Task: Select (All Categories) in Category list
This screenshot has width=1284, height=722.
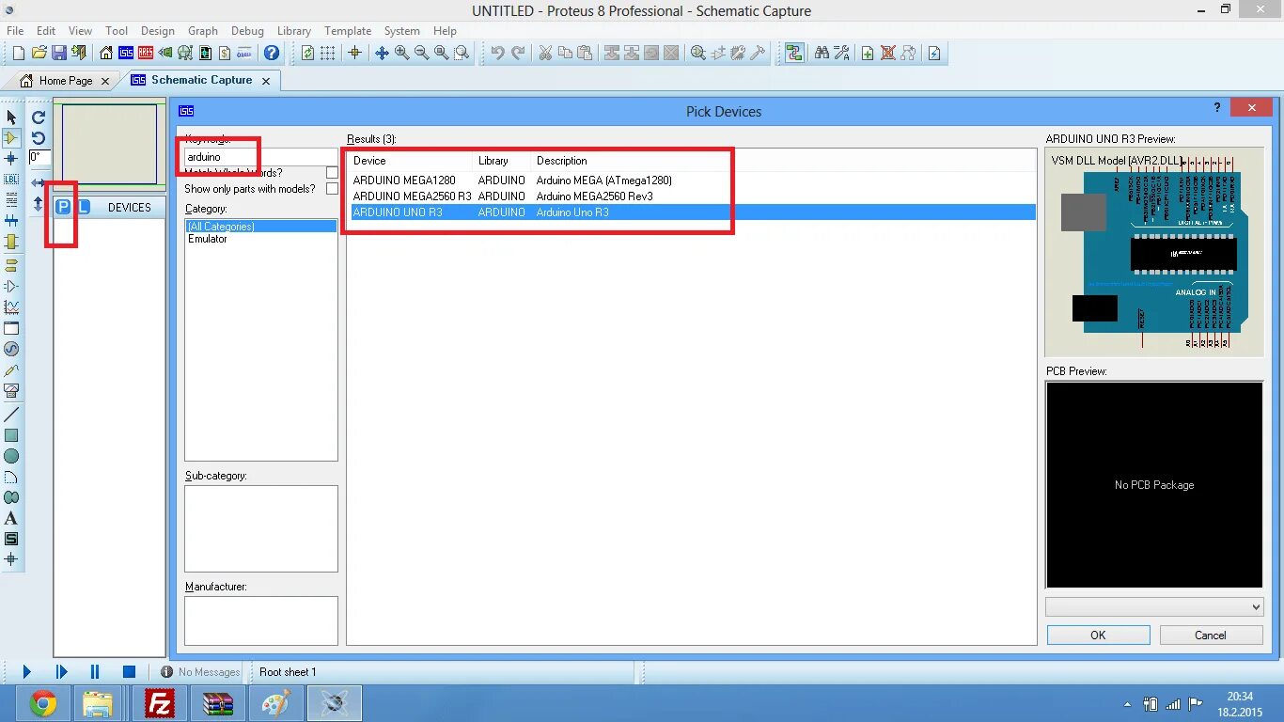Action: pyautogui.click(x=260, y=227)
